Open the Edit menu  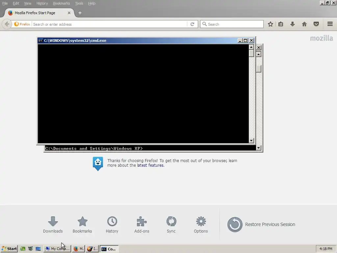coord(16,3)
